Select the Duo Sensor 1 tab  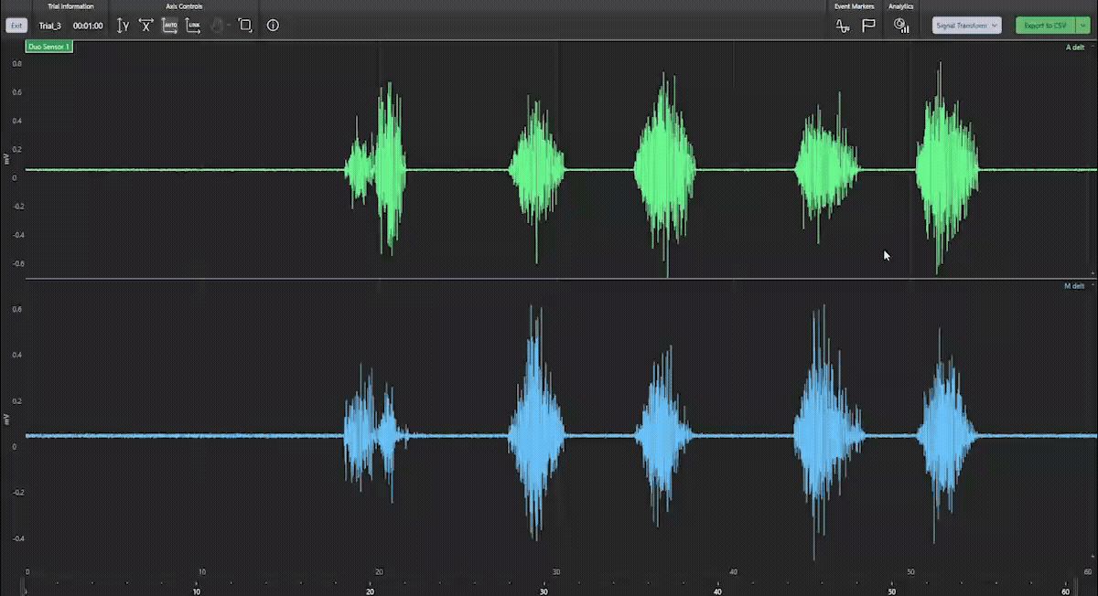coord(49,46)
